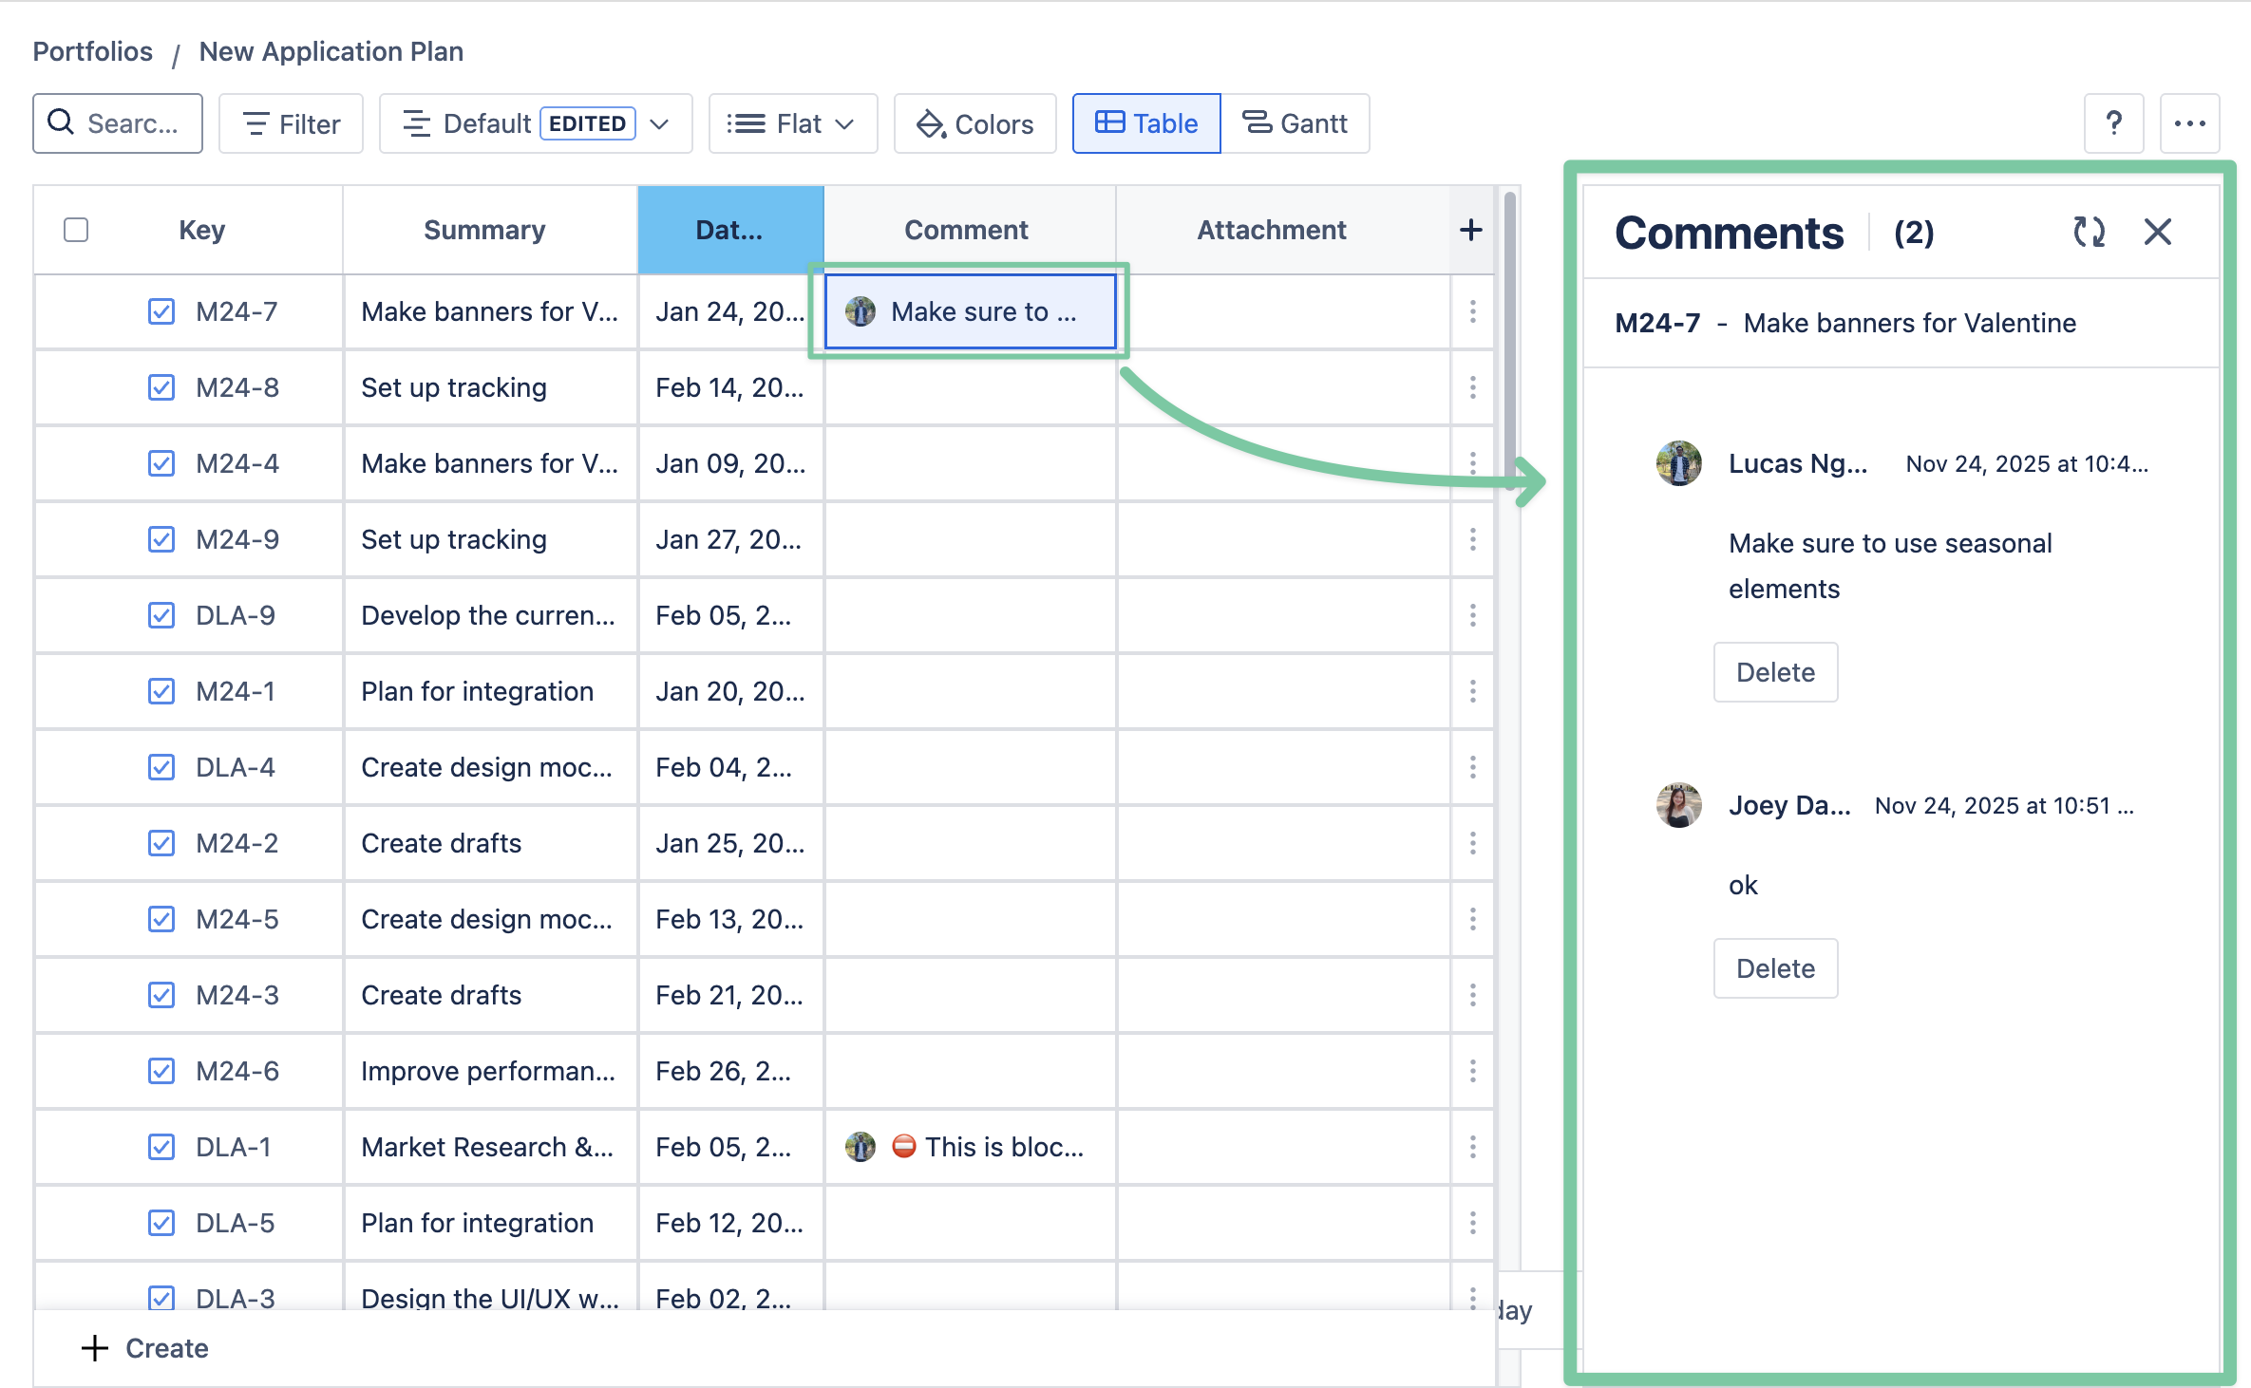
Task: Switch to the Gantt view tab
Action: coord(1295,123)
